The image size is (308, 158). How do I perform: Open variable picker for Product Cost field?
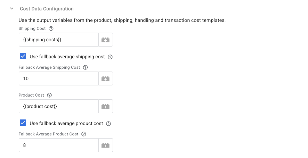(105, 106)
